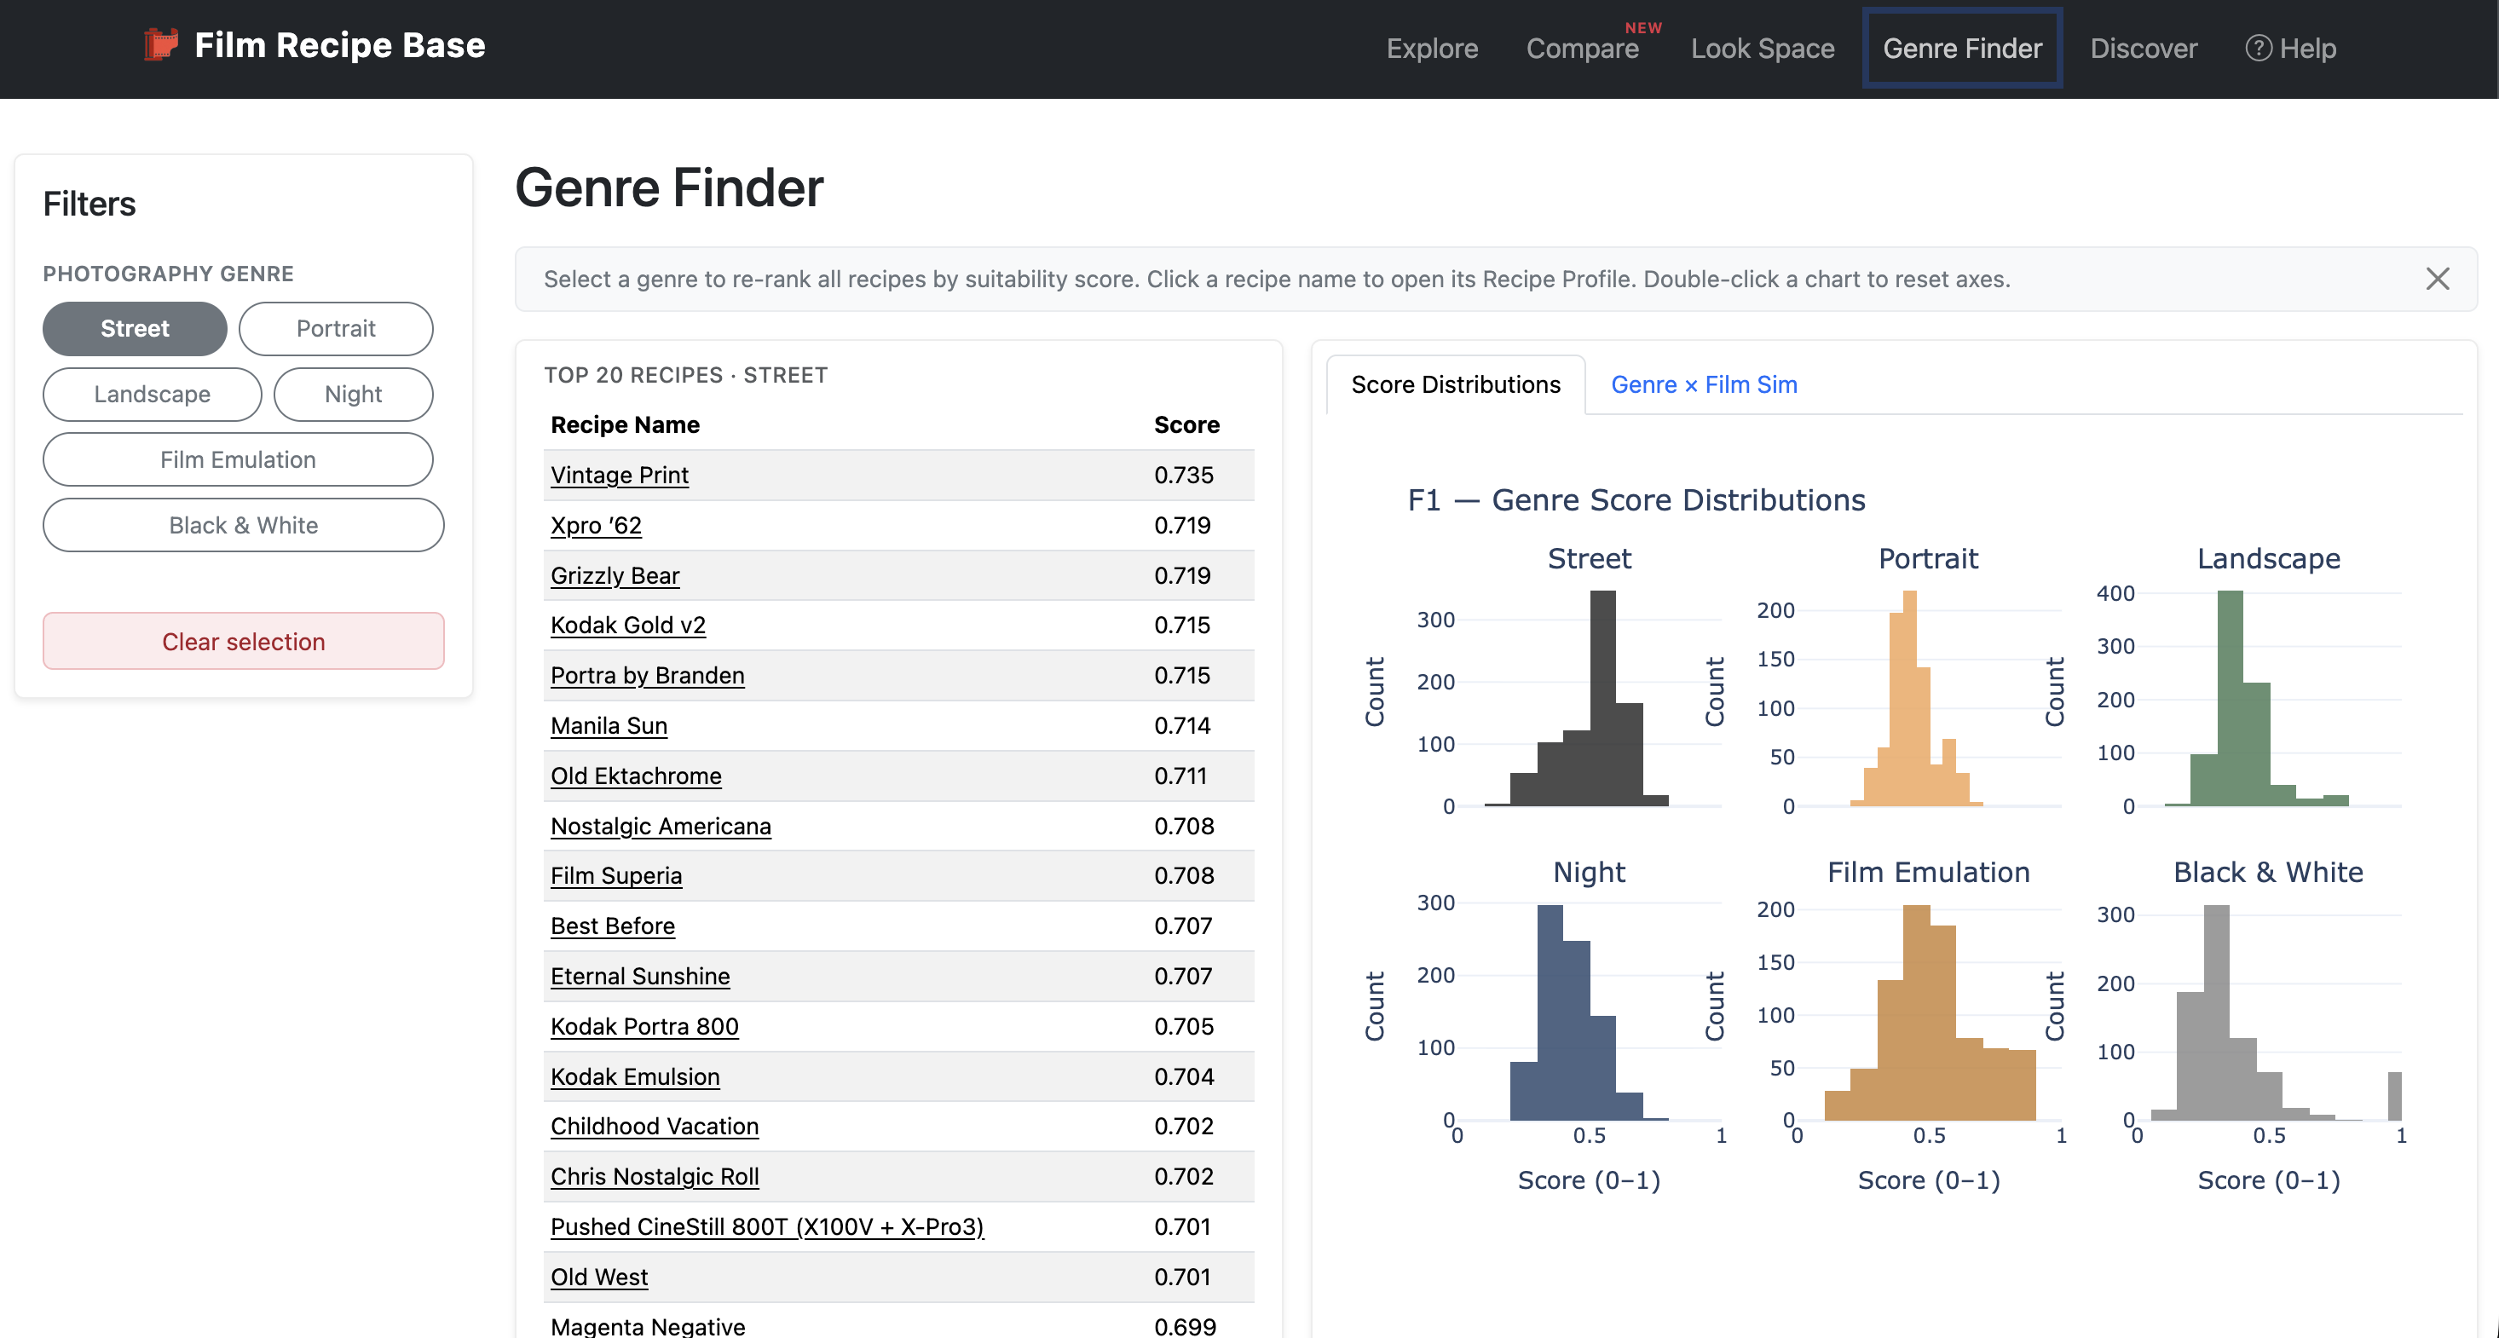Open the Magenta Negative recipe

pyautogui.click(x=647, y=1326)
